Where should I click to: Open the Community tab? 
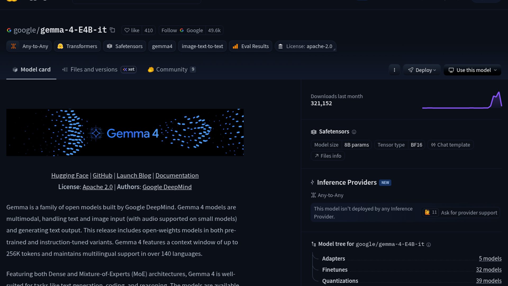171,69
